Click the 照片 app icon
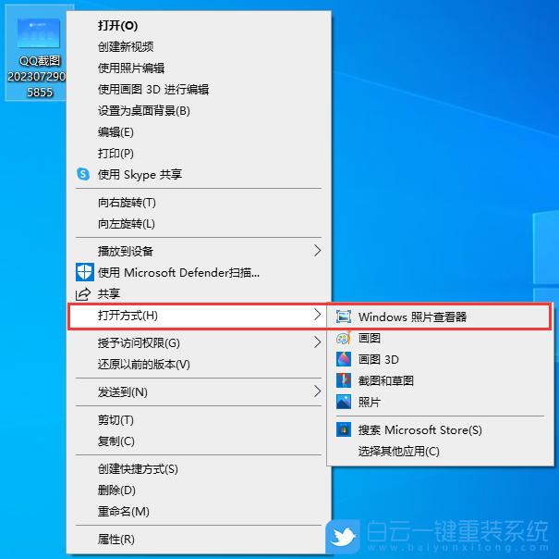The width and height of the screenshot is (559, 559). (x=344, y=402)
